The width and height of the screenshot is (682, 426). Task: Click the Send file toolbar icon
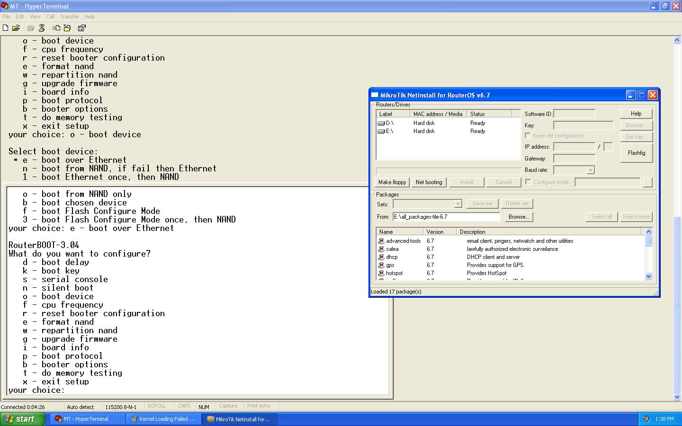click(x=56, y=28)
